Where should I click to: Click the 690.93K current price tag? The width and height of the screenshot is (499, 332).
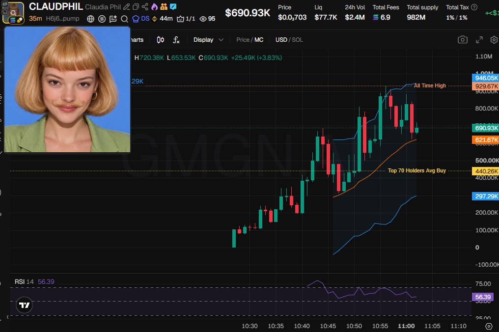485,128
